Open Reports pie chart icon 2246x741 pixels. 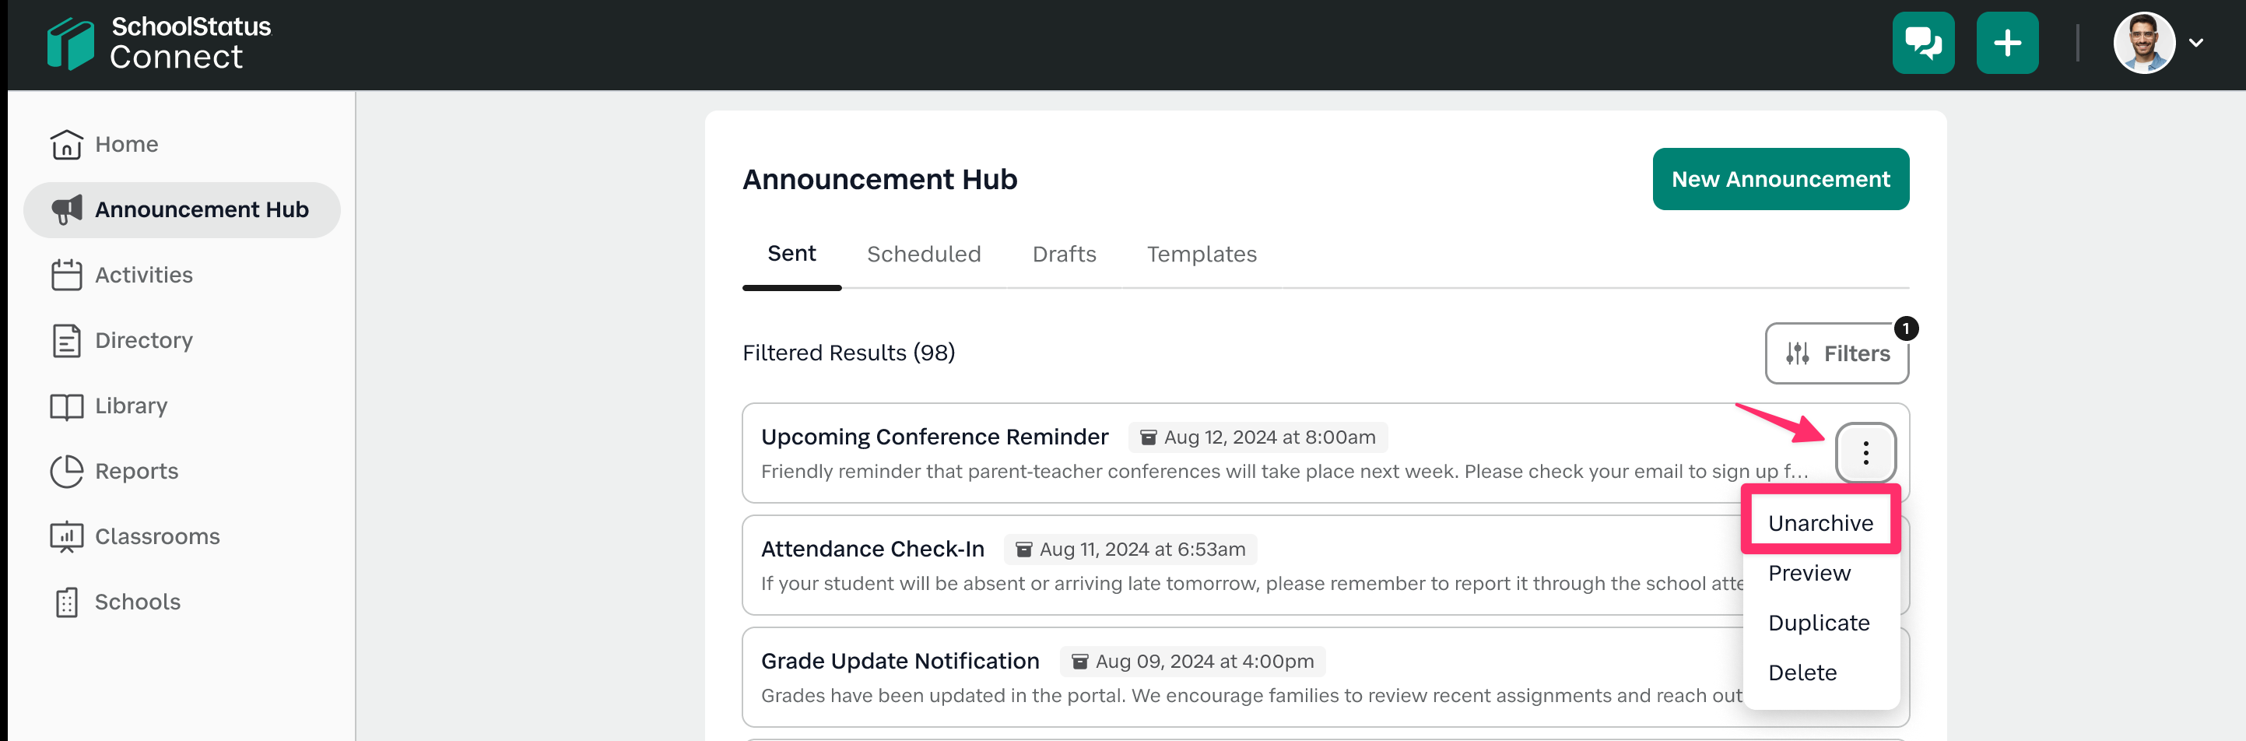[66, 472]
